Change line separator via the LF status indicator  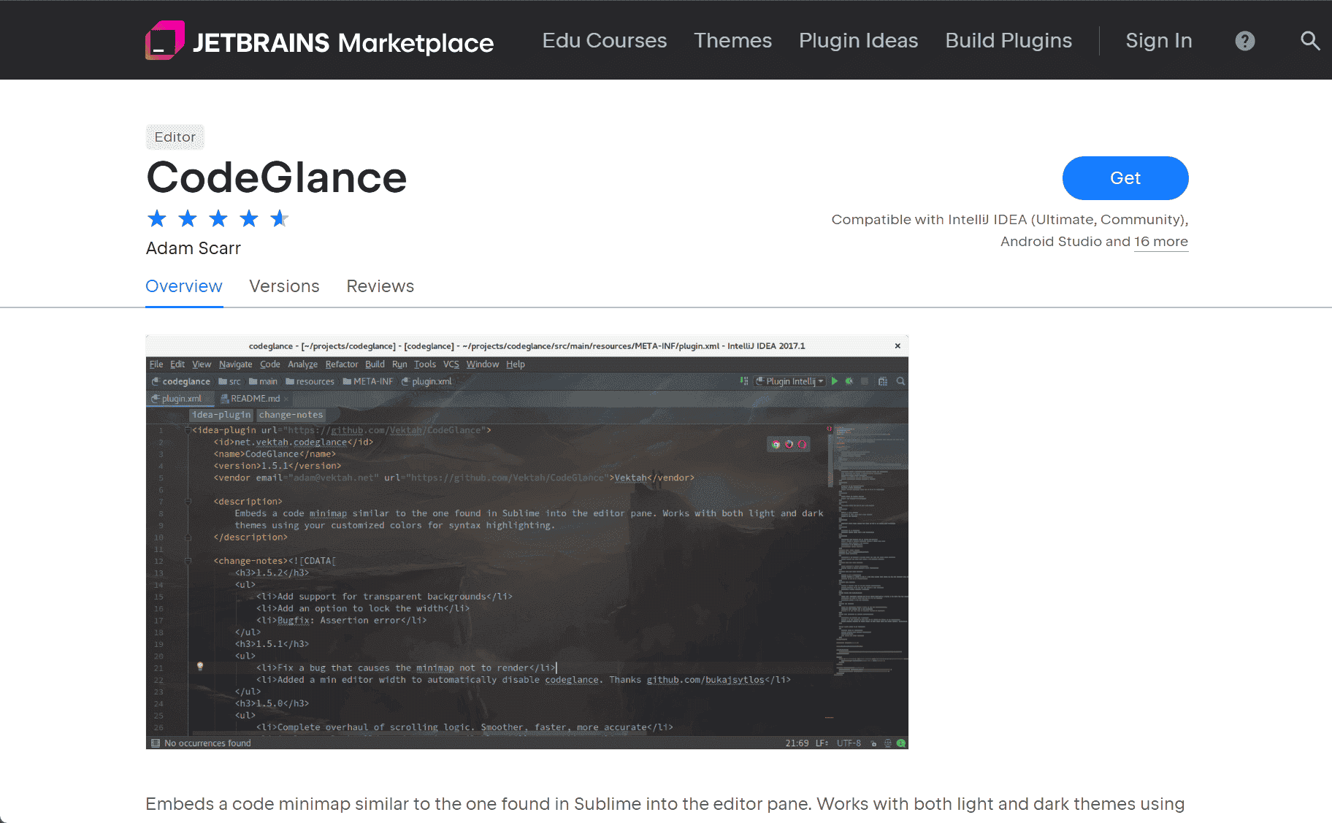821,743
